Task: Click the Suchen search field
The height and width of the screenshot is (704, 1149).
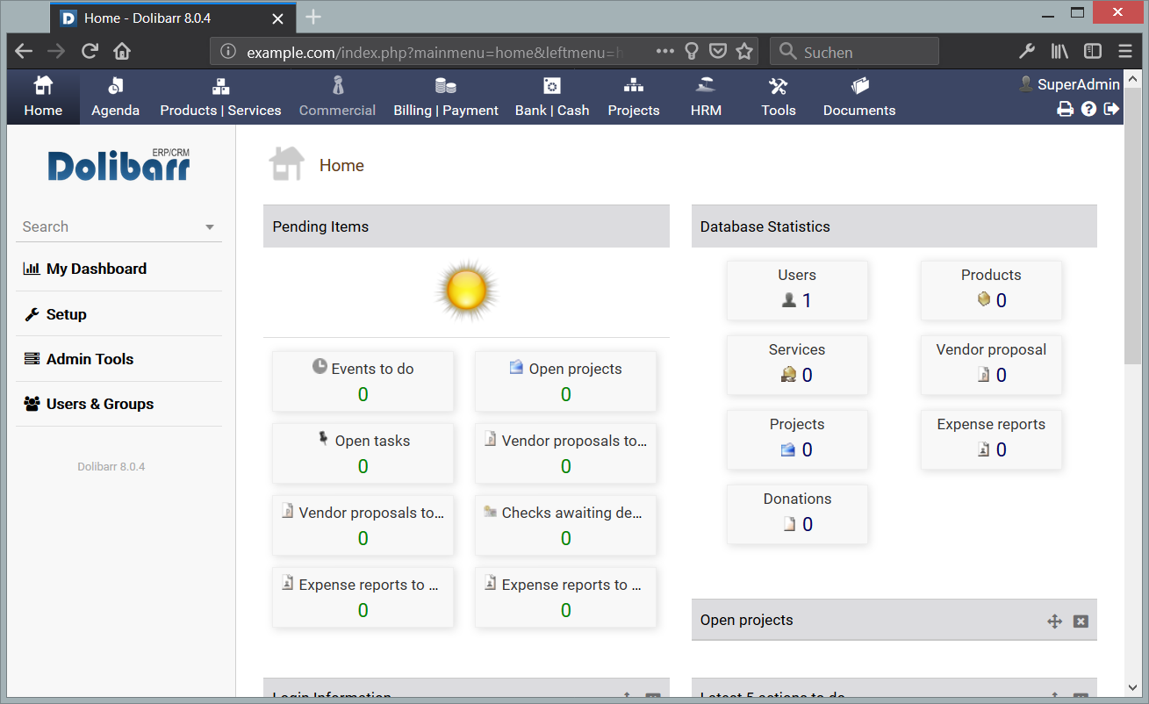Action: pyautogui.click(x=854, y=52)
